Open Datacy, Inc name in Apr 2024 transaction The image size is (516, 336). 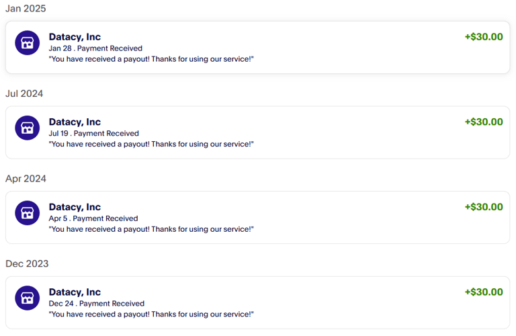[75, 207]
